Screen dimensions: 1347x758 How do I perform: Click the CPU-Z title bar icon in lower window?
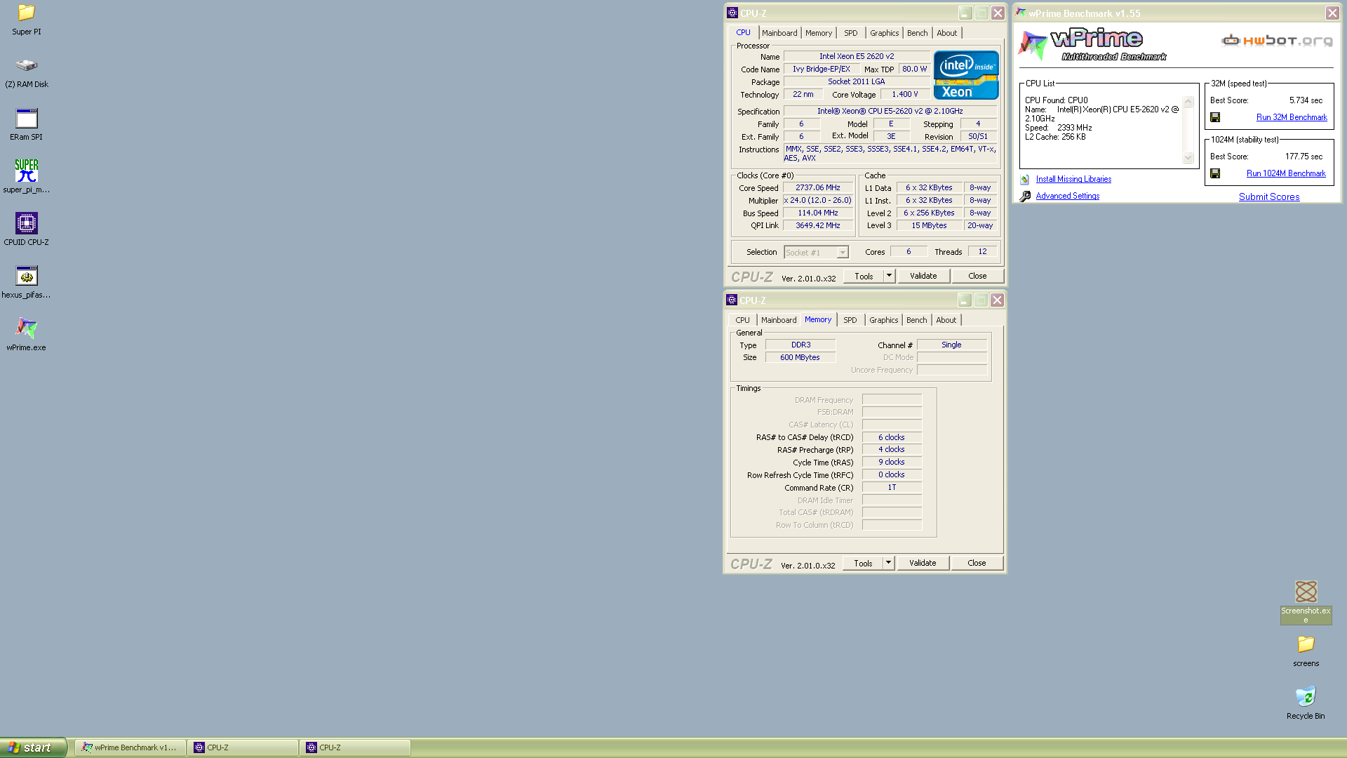point(732,300)
